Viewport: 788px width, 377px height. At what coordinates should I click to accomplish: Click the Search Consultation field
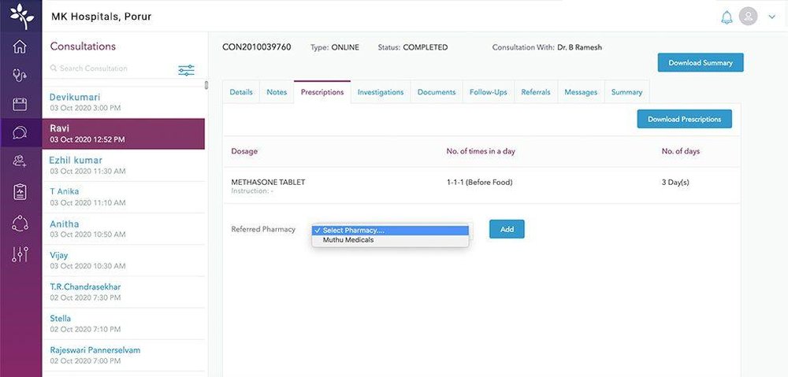pos(110,68)
